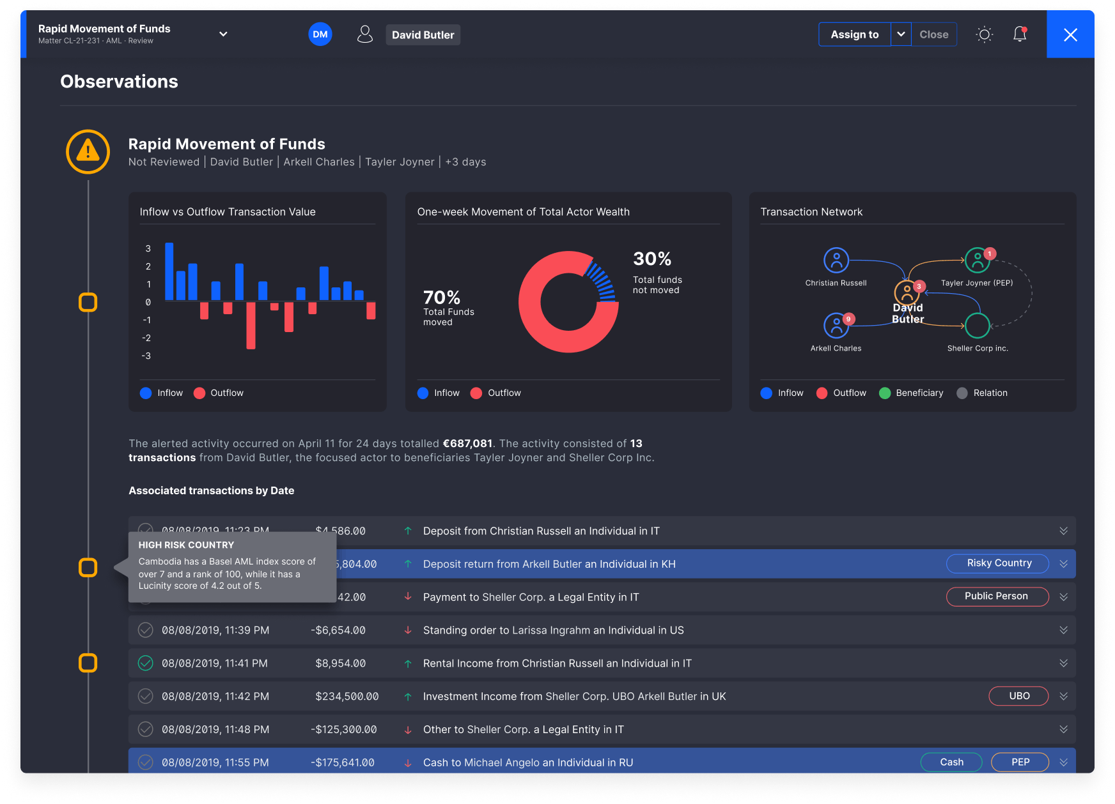
Task: Mark the Christian Russell deposit transaction as reviewed
Action: [145, 531]
